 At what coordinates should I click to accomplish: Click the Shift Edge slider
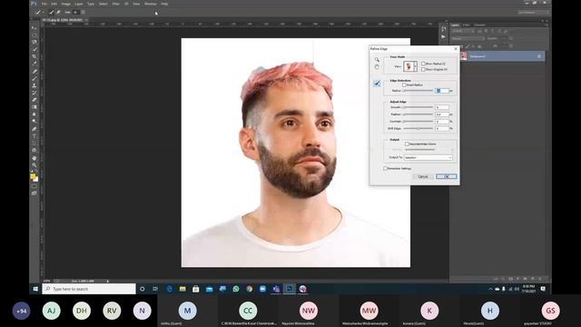click(x=418, y=128)
